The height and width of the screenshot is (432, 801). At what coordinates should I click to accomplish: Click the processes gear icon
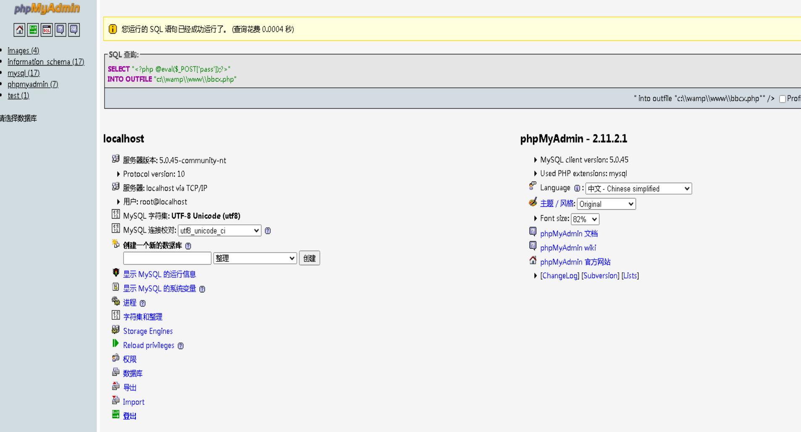[116, 301]
